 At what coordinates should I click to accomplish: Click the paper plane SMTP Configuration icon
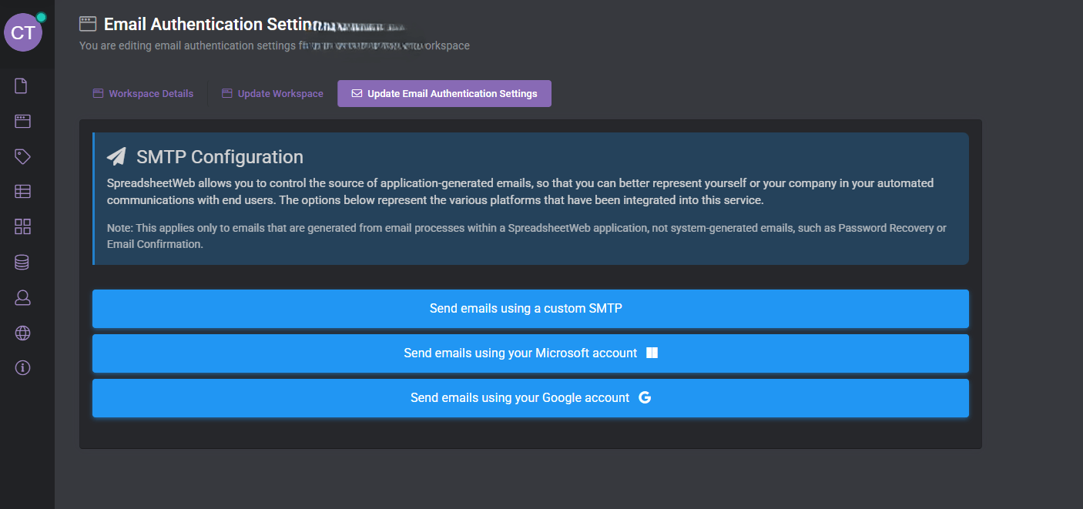tap(116, 157)
